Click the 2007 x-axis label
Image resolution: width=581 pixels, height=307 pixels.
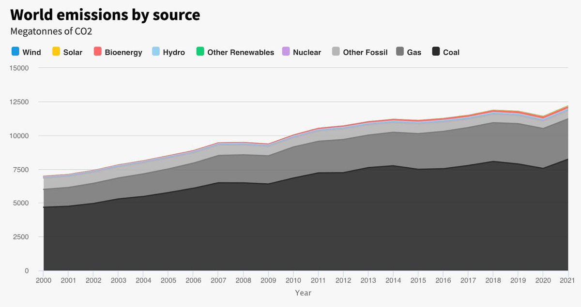click(x=218, y=280)
